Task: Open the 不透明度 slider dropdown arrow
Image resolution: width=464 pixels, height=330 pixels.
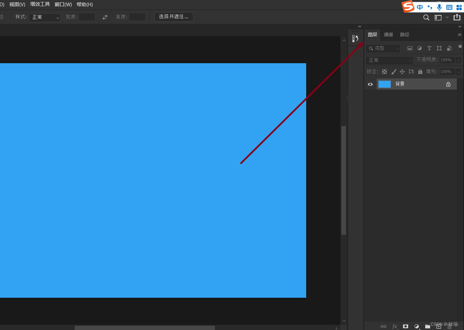Action: pos(458,60)
